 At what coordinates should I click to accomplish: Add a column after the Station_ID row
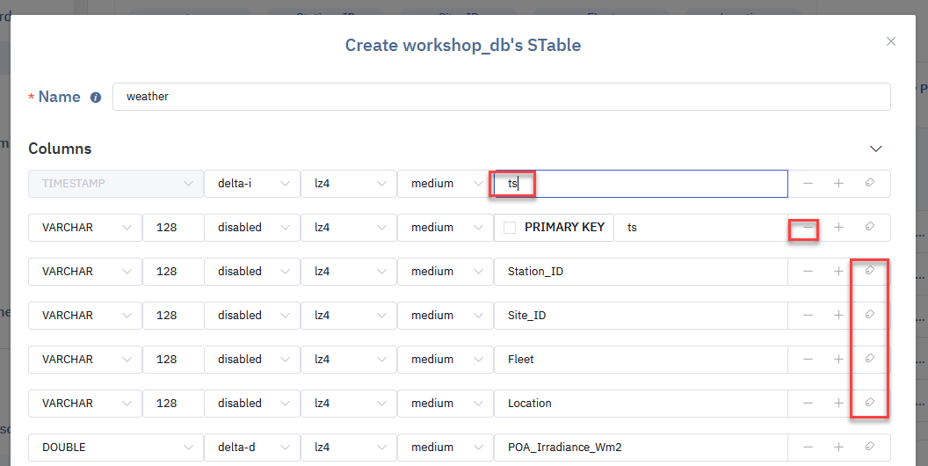(838, 272)
